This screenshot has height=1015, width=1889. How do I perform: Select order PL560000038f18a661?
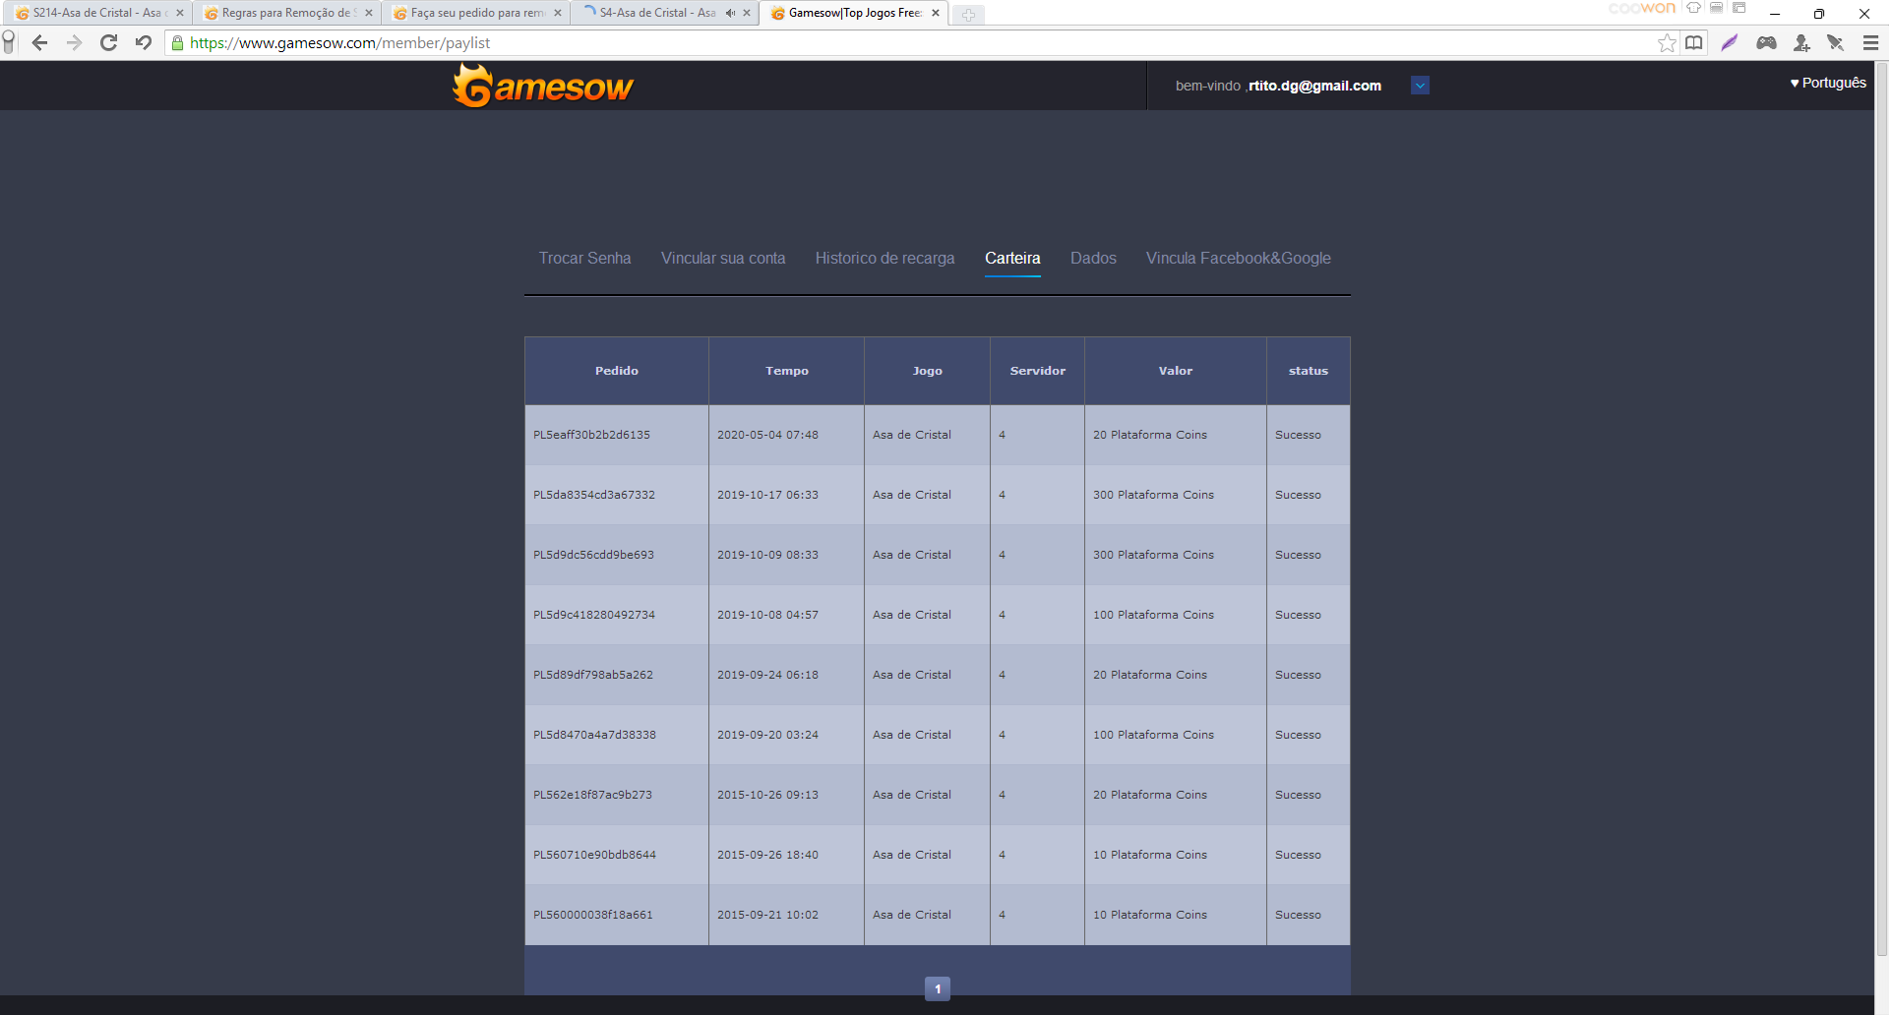(593, 915)
